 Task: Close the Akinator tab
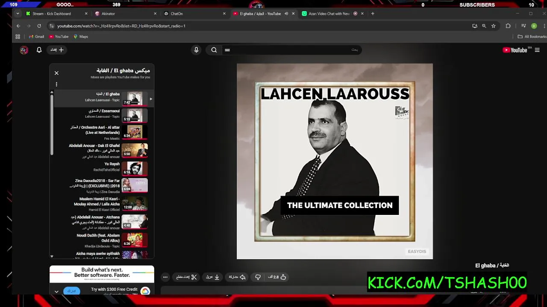point(155,14)
